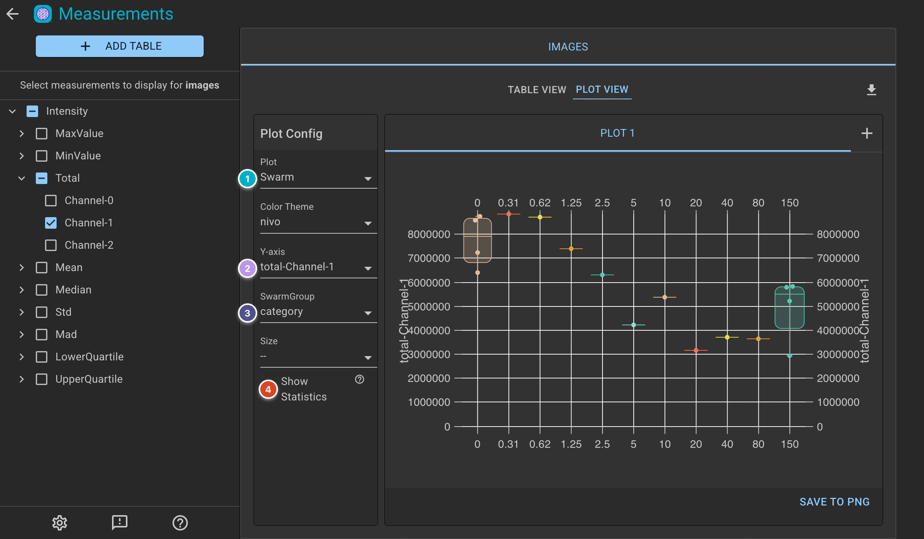924x539 pixels.
Task: Click the download icon near Plot View
Action: pyautogui.click(x=871, y=90)
